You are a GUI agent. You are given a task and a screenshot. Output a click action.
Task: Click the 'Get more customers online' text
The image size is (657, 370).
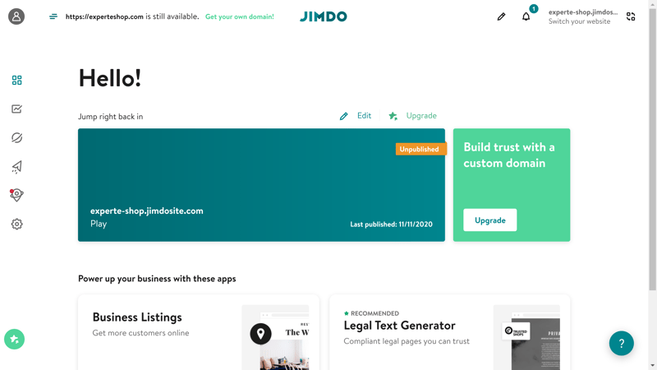point(140,333)
